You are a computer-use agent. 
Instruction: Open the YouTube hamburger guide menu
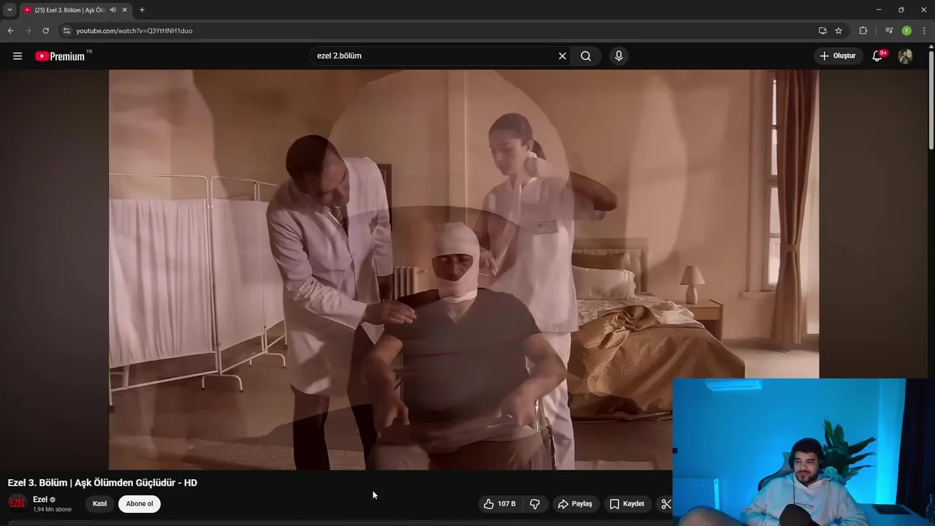[x=18, y=56]
